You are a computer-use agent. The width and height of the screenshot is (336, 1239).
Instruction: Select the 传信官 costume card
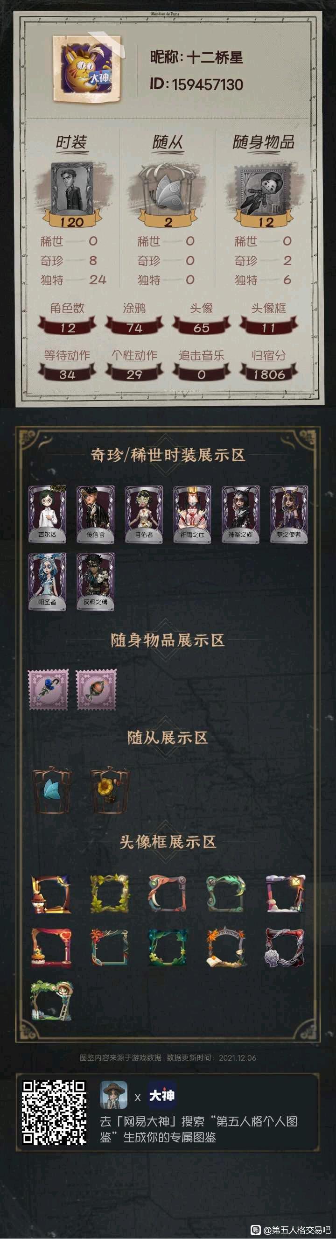[95, 514]
